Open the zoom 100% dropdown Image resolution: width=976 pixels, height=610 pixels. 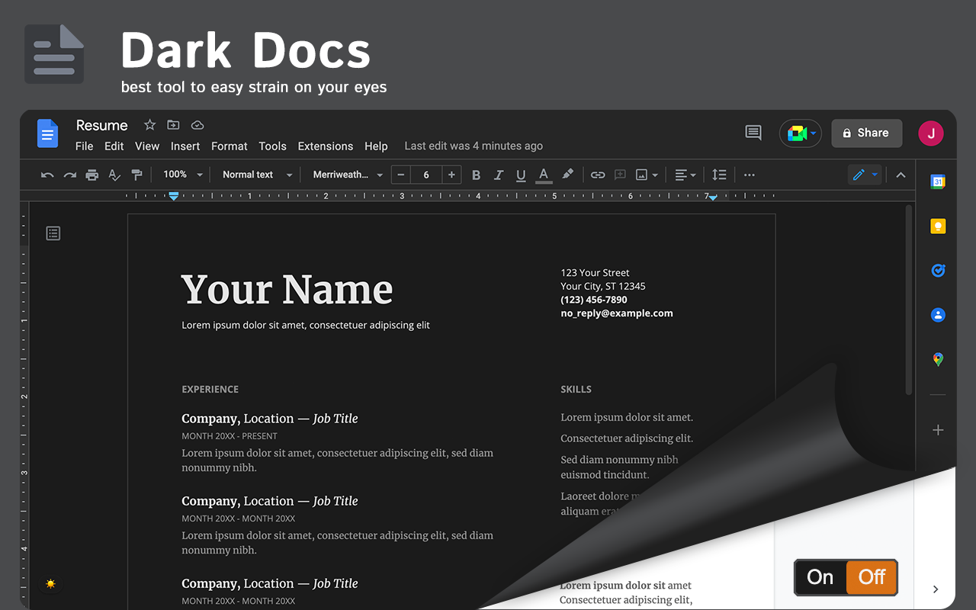183,175
